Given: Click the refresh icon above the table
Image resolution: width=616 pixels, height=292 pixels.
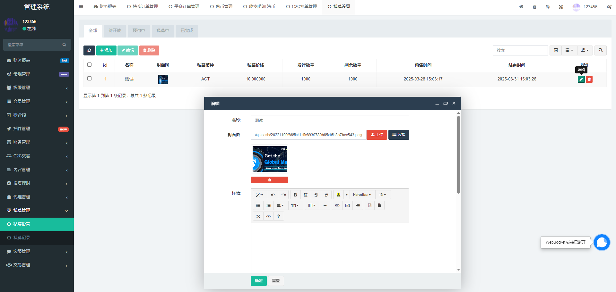Looking at the screenshot, I should (89, 50).
